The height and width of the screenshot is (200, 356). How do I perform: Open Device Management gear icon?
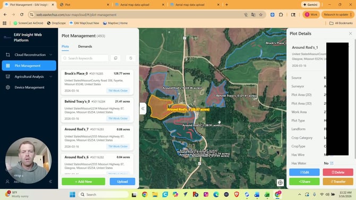click(x=8, y=87)
